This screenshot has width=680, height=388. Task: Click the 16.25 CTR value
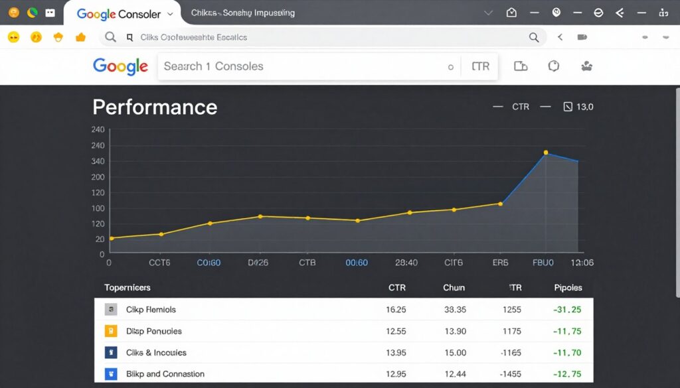396,310
